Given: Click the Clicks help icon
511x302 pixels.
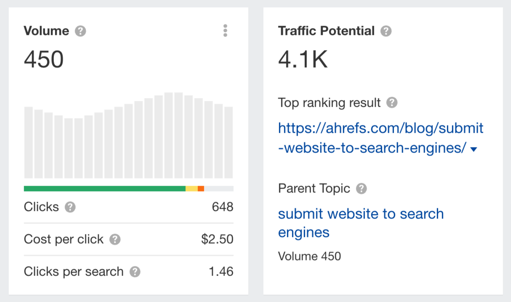Looking at the screenshot, I should (x=70, y=207).
